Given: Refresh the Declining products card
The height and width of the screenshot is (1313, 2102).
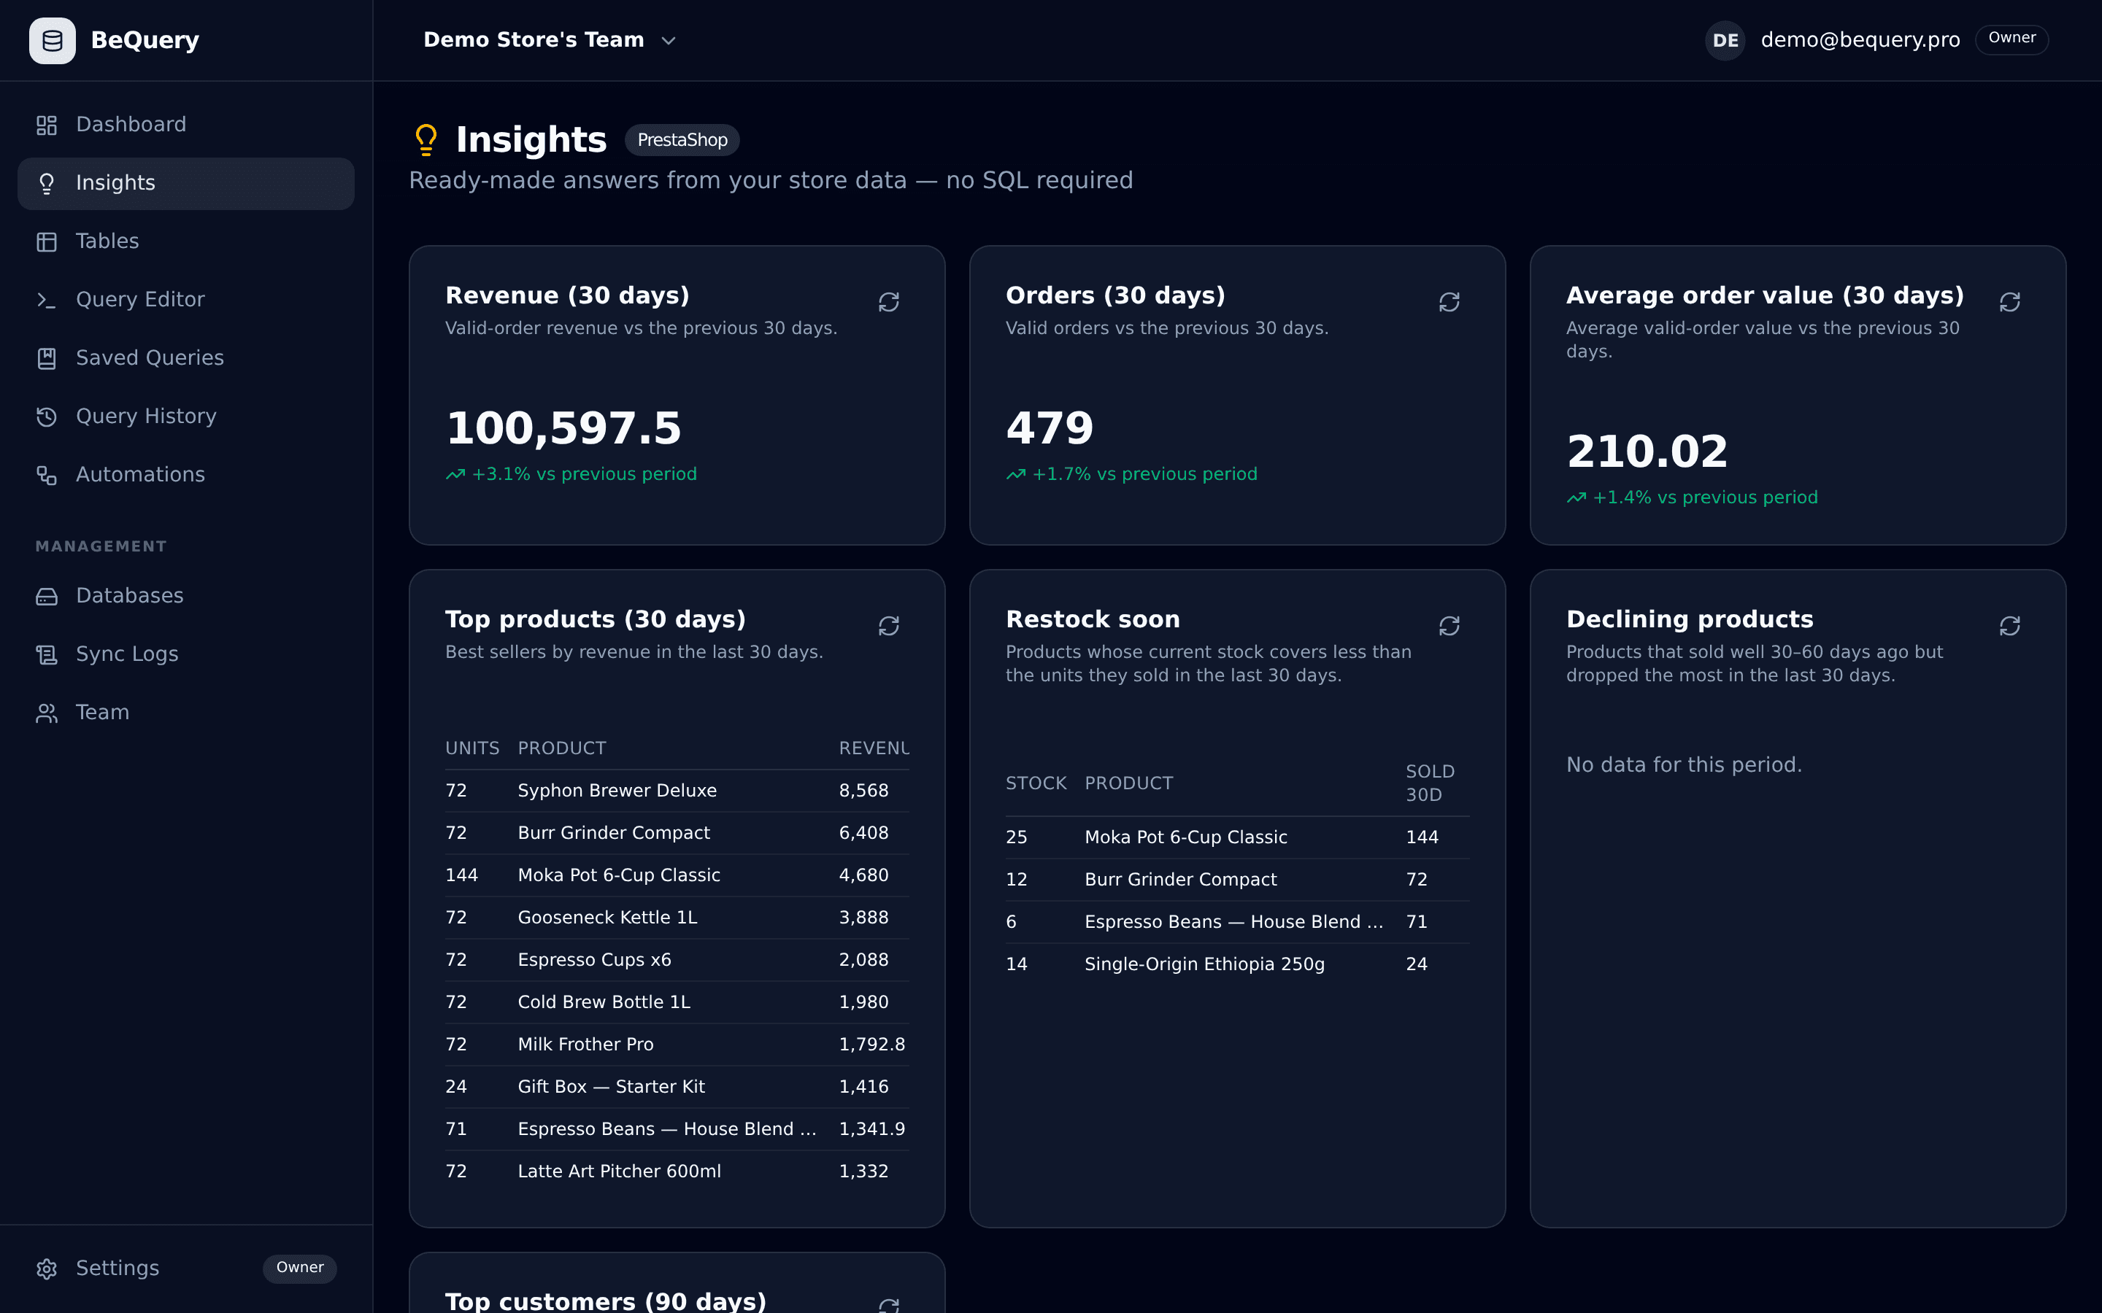Looking at the screenshot, I should pyautogui.click(x=2009, y=625).
